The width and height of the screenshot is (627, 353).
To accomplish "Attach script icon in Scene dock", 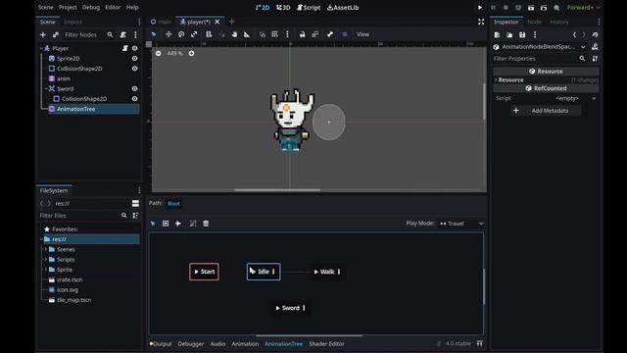I will (x=122, y=35).
